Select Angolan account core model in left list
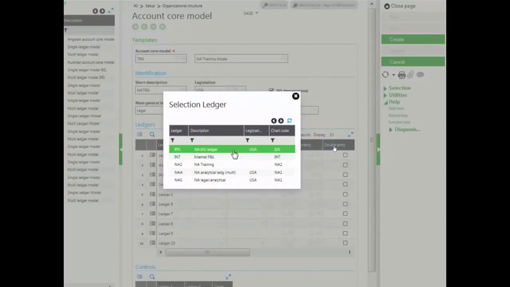 pos(91,39)
